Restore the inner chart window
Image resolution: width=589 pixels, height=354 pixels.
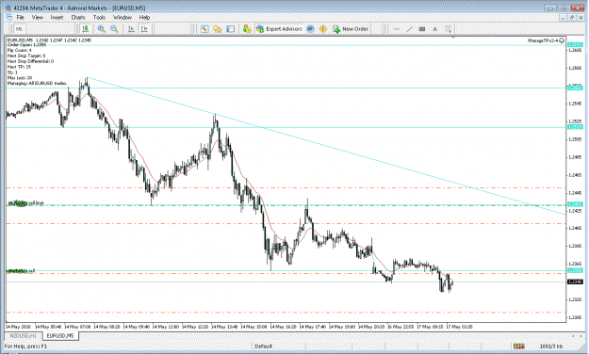click(572, 17)
